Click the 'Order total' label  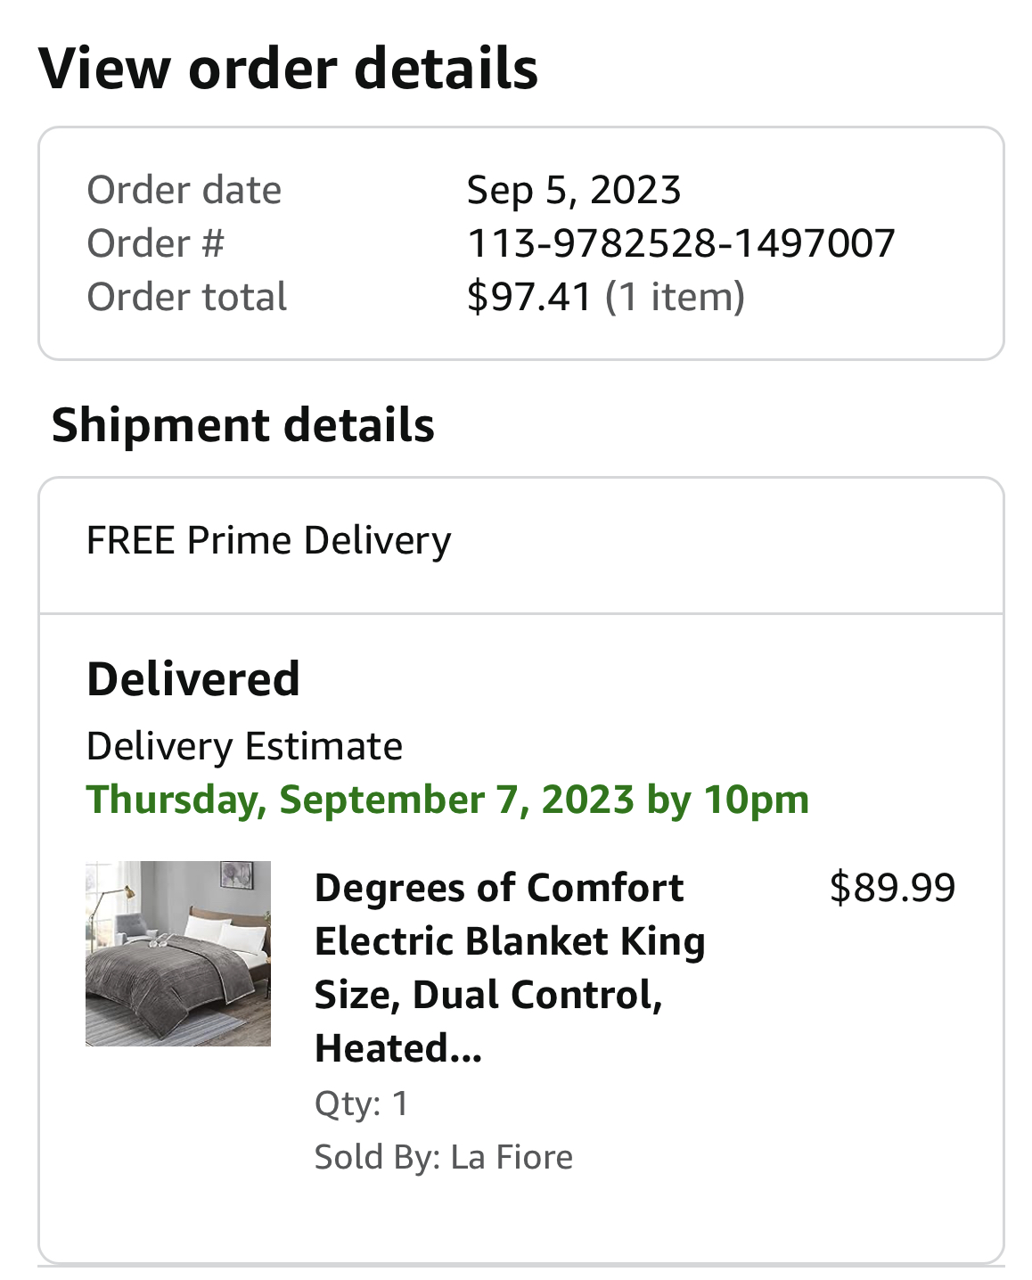pyautogui.click(x=186, y=297)
